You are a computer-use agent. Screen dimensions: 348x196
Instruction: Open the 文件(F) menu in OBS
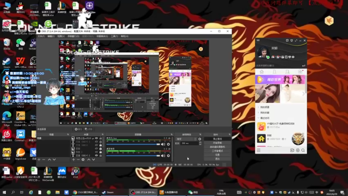(x=41, y=36)
